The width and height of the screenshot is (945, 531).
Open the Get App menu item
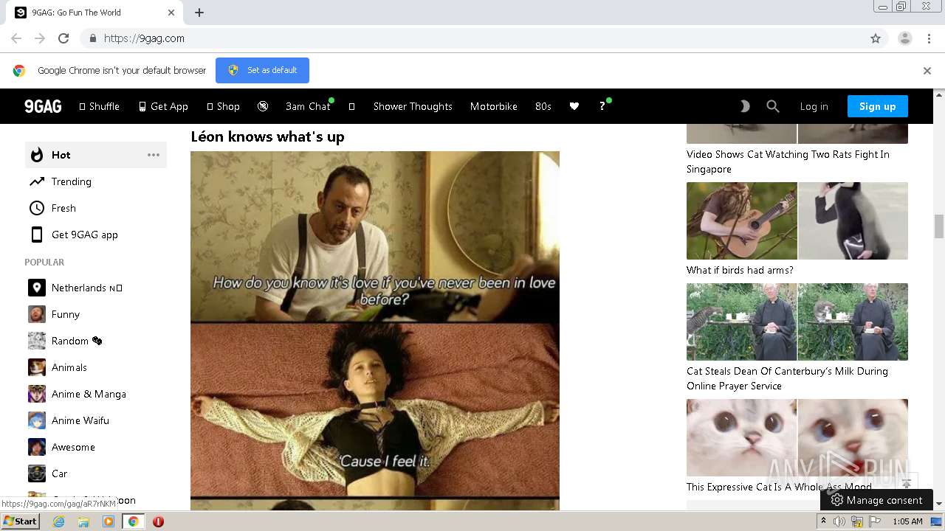(x=163, y=106)
